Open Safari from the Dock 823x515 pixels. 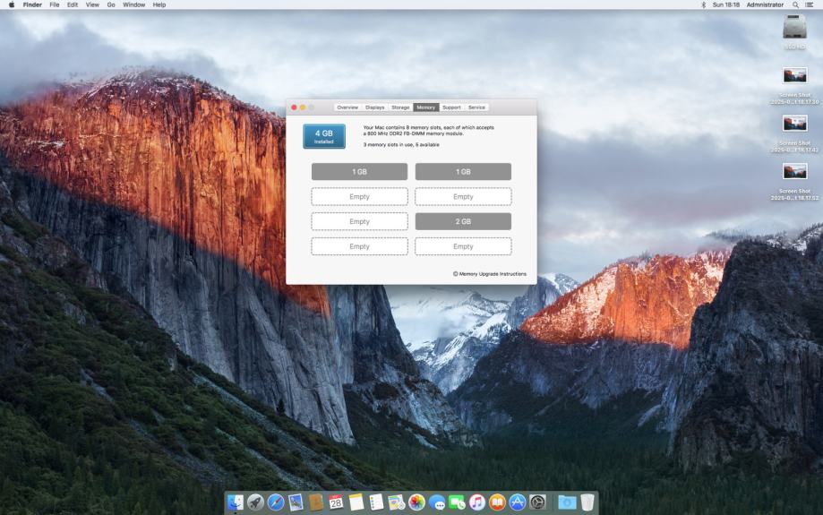click(276, 502)
